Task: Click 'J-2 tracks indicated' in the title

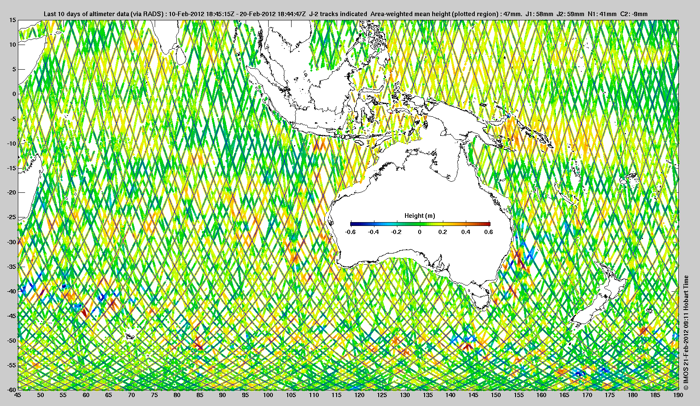Action: (x=338, y=14)
